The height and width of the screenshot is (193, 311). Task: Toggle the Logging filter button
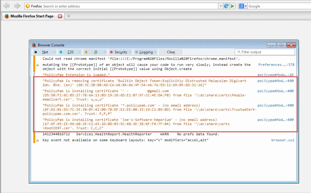tap(144, 52)
